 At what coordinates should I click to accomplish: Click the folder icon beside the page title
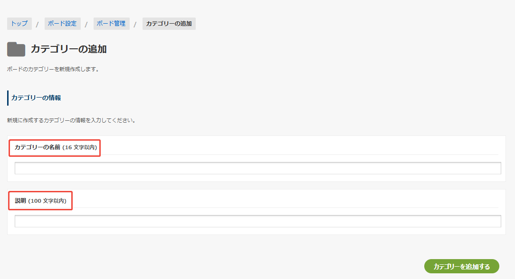(16, 49)
